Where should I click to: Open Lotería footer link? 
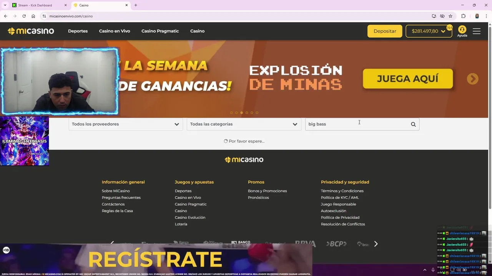click(x=181, y=224)
